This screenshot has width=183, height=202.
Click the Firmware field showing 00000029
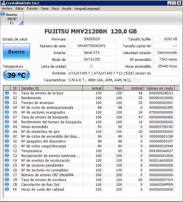pyautogui.click(x=92, y=39)
